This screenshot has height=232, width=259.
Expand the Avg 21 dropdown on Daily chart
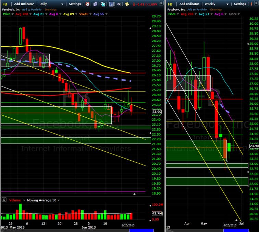(x=46, y=14)
